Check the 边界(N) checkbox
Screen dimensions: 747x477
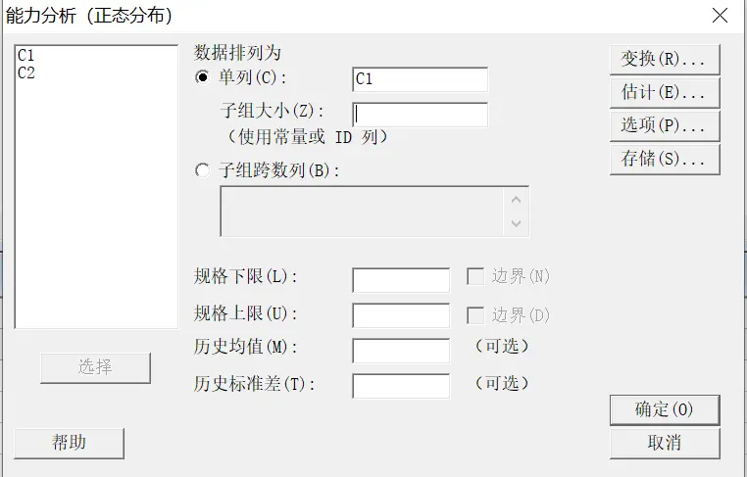pyautogui.click(x=475, y=277)
